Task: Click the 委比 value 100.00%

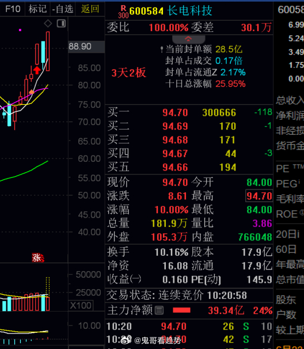Action: pos(169,28)
